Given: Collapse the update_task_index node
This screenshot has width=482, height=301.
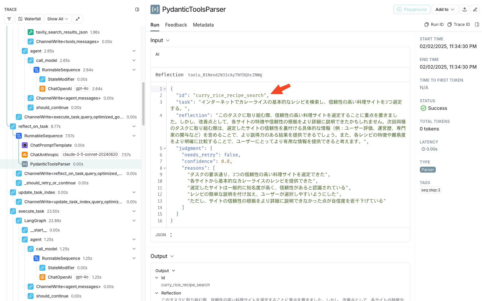Looking at the screenshot, I should coord(134,192).
